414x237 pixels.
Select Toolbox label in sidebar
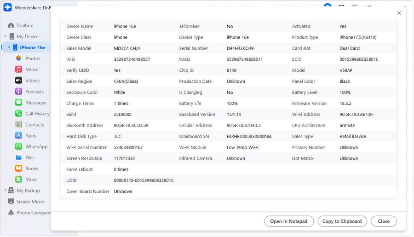click(24, 26)
